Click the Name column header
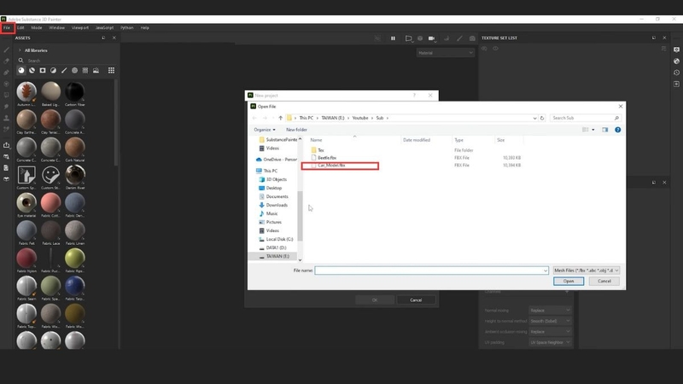Viewport: 683px width, 384px height. [316, 140]
